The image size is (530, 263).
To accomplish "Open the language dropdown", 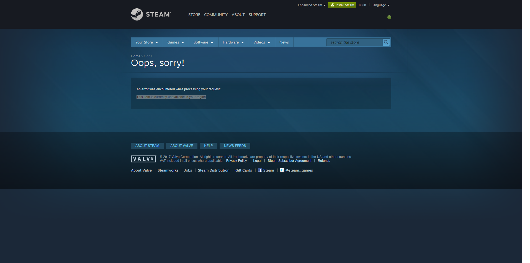I will 381,5.
